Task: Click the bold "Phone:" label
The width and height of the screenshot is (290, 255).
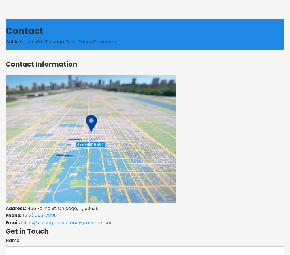Action: coord(14,216)
